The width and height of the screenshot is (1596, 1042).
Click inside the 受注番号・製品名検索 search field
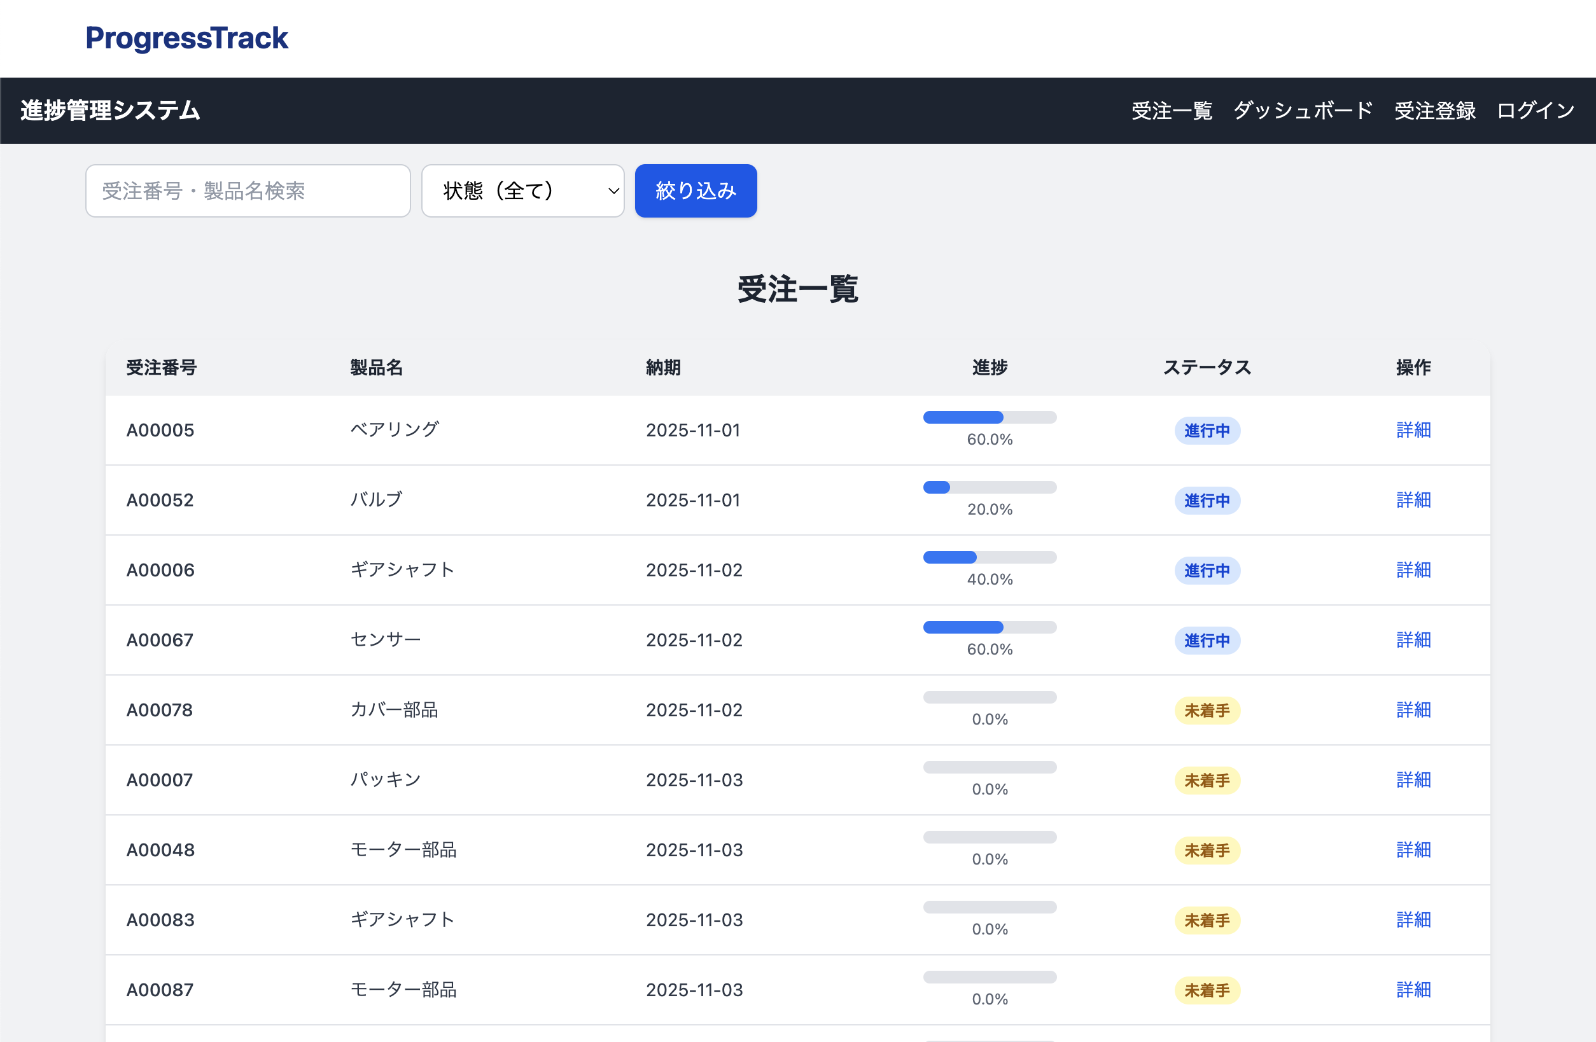point(248,190)
